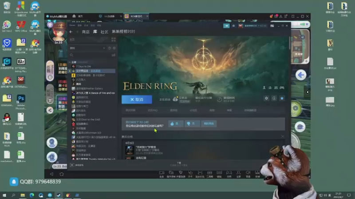Click Android back triangle in MuMu
Viewport: 355px width, 199px height.
51,174
